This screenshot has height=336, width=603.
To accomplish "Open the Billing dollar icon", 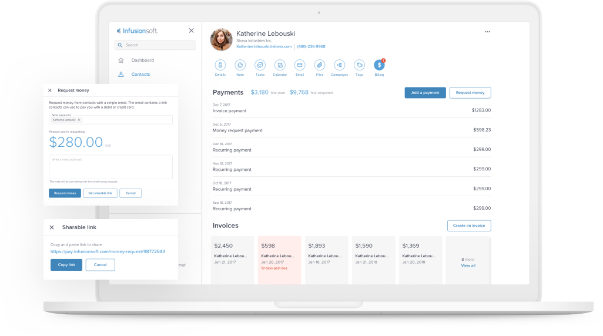I will click(379, 65).
